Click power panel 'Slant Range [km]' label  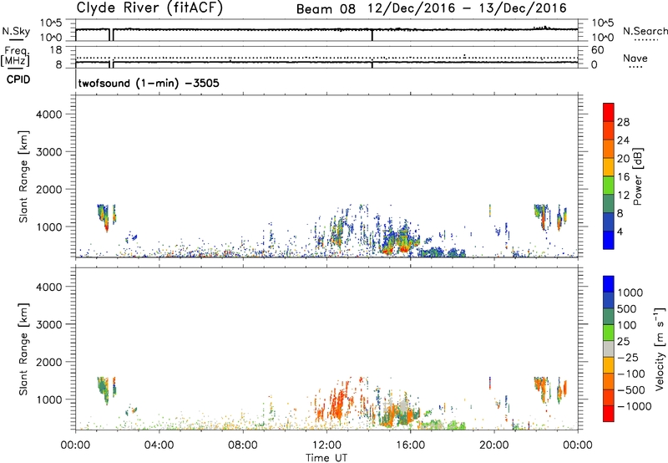[23, 176]
